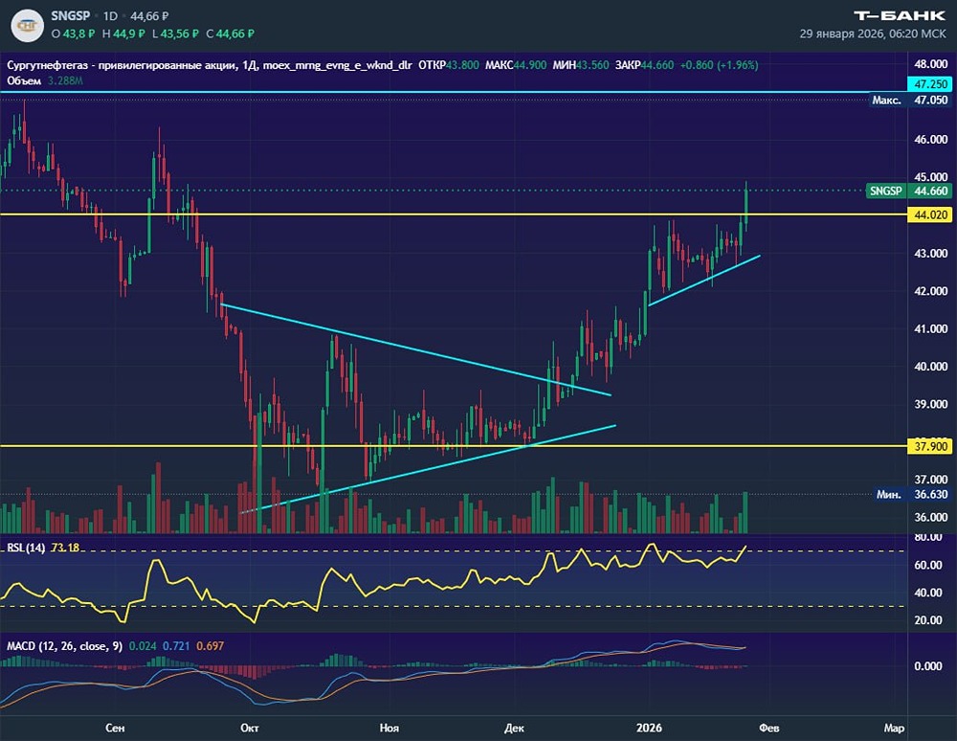Viewport: 957px width, 741px height.
Task: Click the 43.000 price axis tick
Action: 931,254
